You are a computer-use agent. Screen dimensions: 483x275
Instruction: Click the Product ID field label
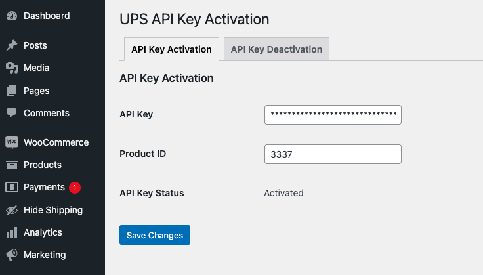click(142, 154)
